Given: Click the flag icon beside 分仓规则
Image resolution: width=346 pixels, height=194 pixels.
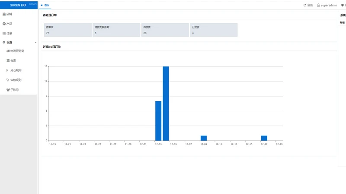Looking at the screenshot, I should [x=7, y=70].
